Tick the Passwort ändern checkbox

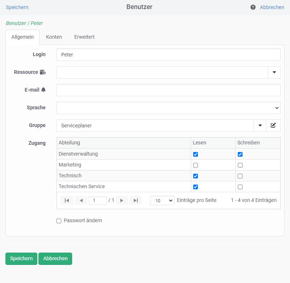[x=59, y=221]
